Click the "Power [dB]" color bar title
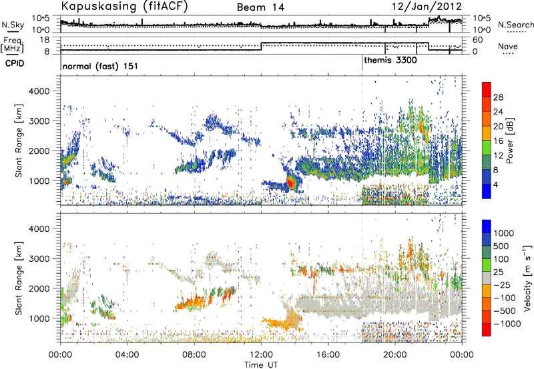The image size is (534, 369). 509,141
